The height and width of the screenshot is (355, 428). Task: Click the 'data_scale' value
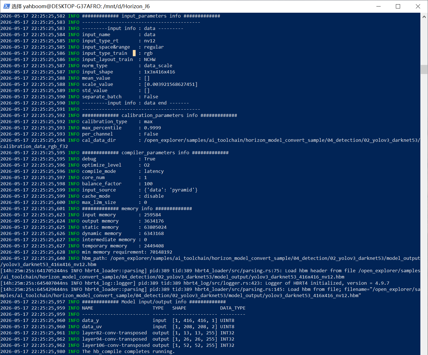click(x=158, y=66)
